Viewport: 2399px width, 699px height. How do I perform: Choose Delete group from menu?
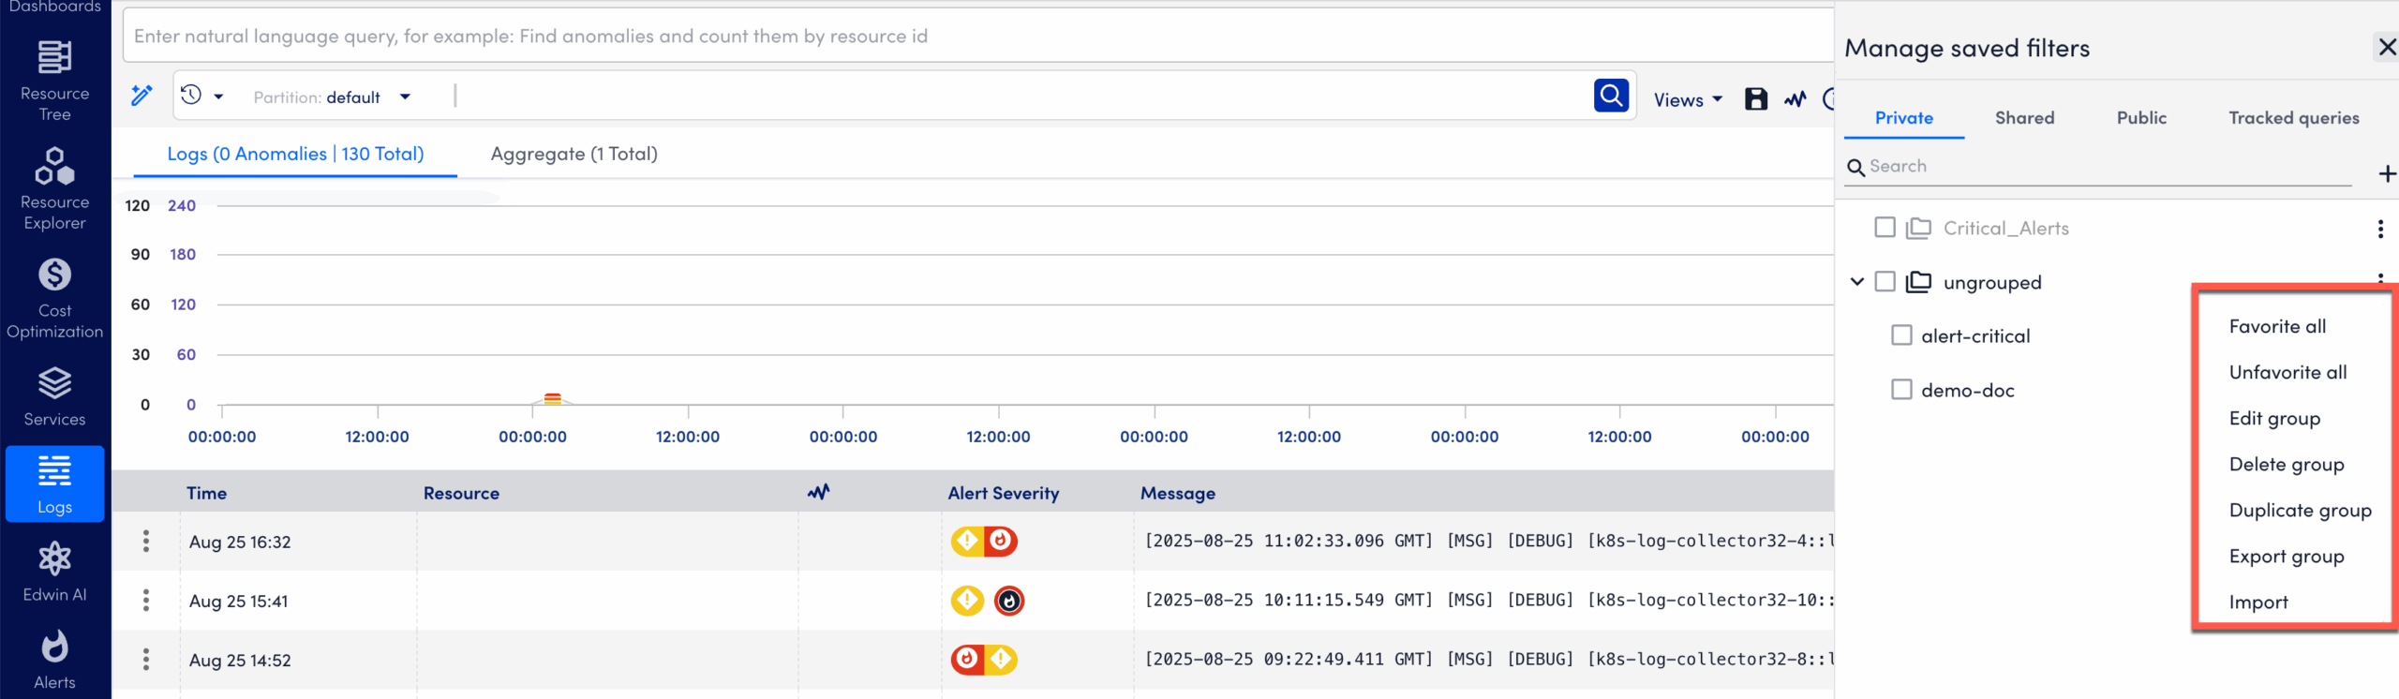[2287, 464]
